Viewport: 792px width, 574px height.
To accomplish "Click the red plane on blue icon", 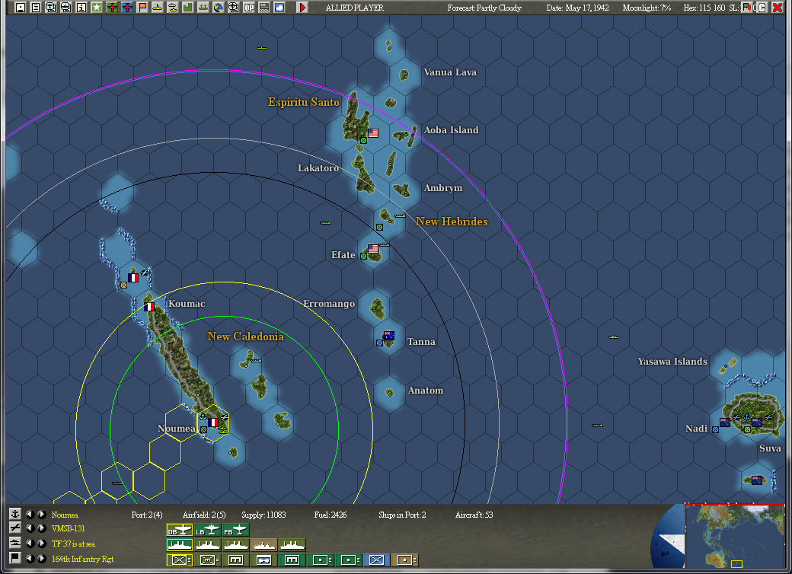I will tap(127, 8).
